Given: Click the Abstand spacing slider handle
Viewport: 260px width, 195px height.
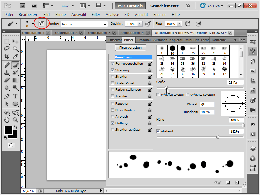Looking at the screenshot, I should click(x=218, y=137).
